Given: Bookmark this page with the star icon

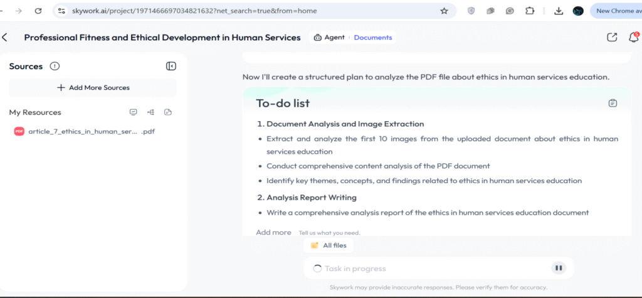Looking at the screenshot, I should pyautogui.click(x=444, y=11).
